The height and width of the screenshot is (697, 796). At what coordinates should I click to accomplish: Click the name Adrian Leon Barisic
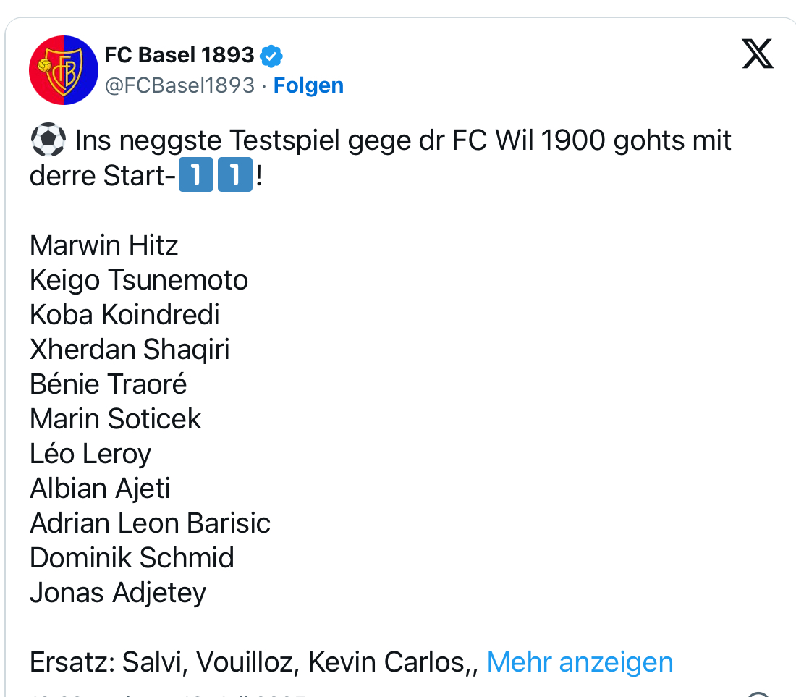click(150, 523)
